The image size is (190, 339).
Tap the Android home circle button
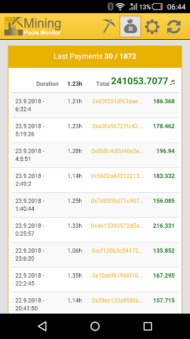tap(95, 326)
